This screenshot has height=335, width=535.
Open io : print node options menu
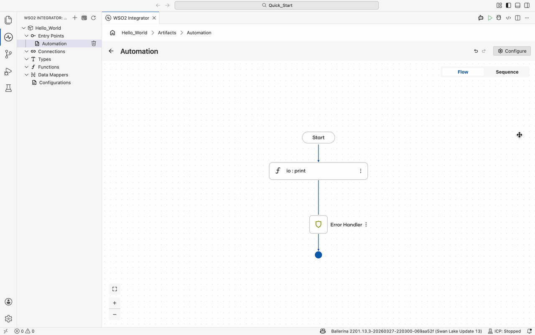pyautogui.click(x=361, y=171)
